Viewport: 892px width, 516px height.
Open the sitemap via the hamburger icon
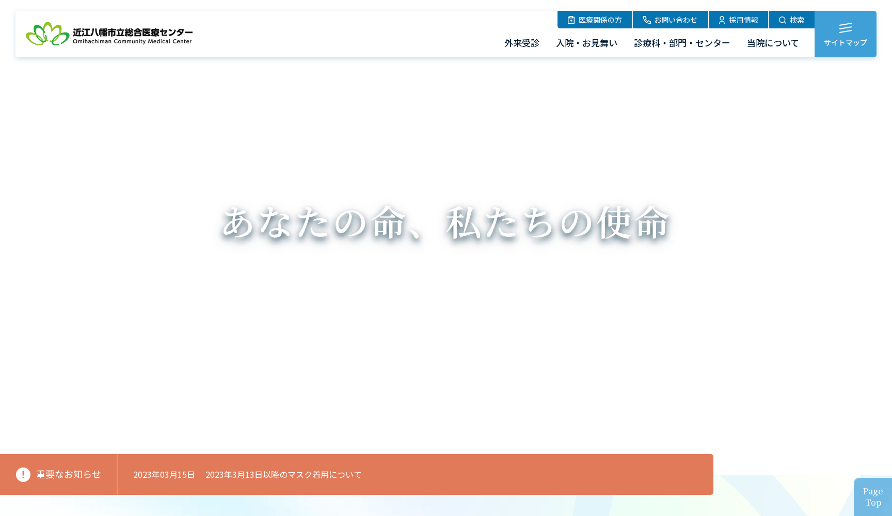tap(845, 28)
